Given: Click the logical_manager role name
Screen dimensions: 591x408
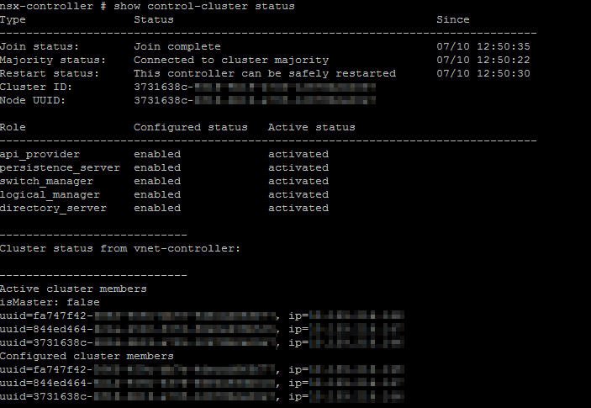Looking at the screenshot, I should 50,194.
